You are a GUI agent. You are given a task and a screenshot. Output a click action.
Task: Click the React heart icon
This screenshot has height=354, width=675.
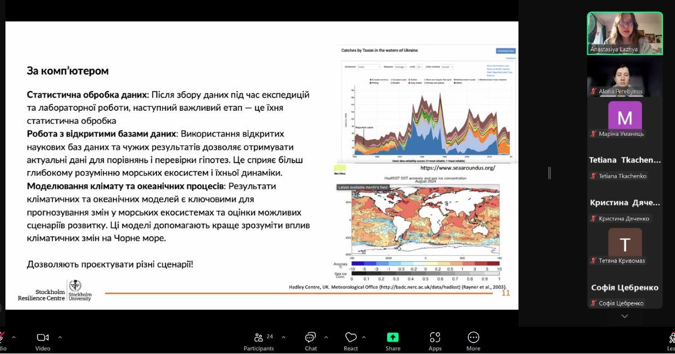[351, 338]
